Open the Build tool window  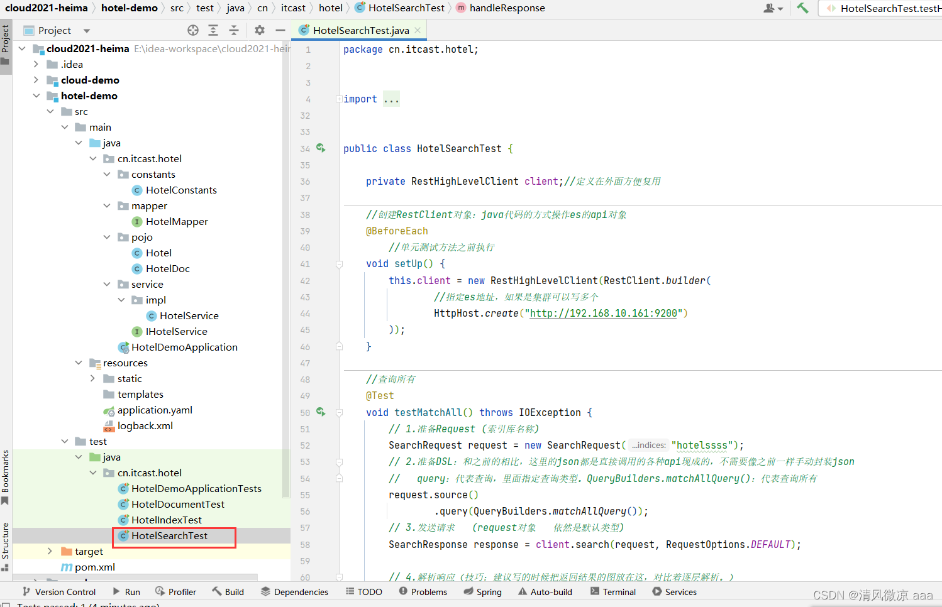point(228,592)
